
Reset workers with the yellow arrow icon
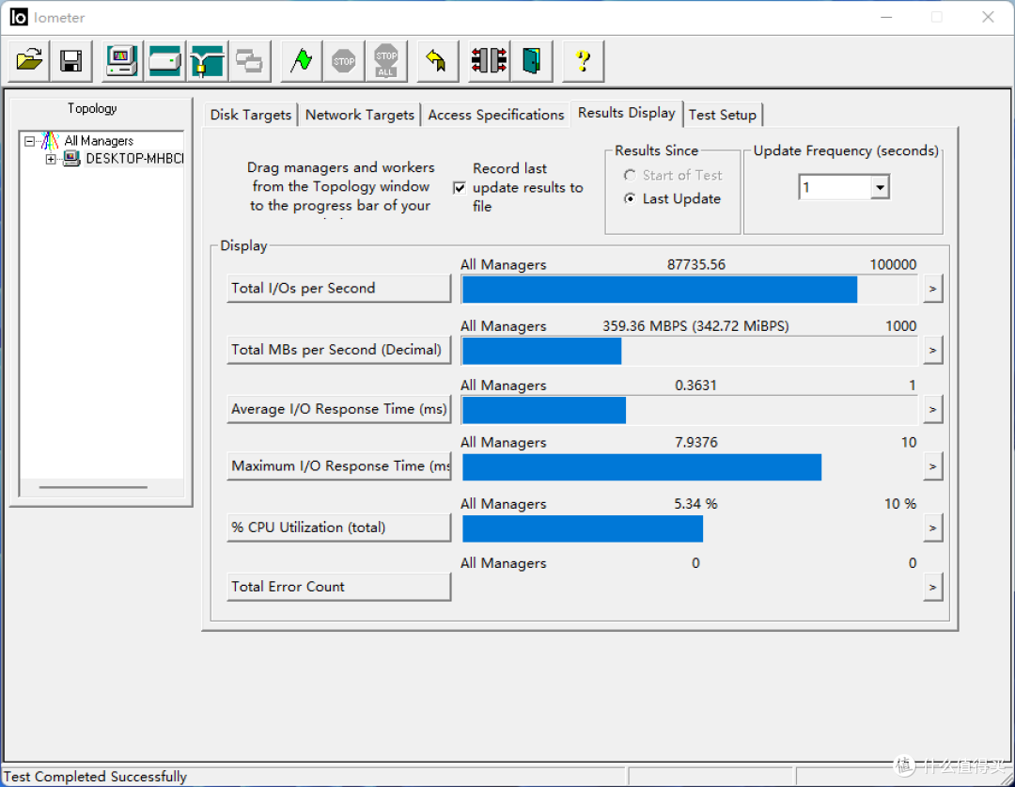438,61
